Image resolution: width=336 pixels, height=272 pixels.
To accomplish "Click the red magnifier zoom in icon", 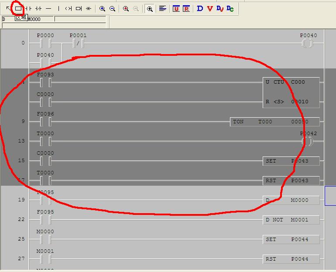I will click(x=126, y=8).
